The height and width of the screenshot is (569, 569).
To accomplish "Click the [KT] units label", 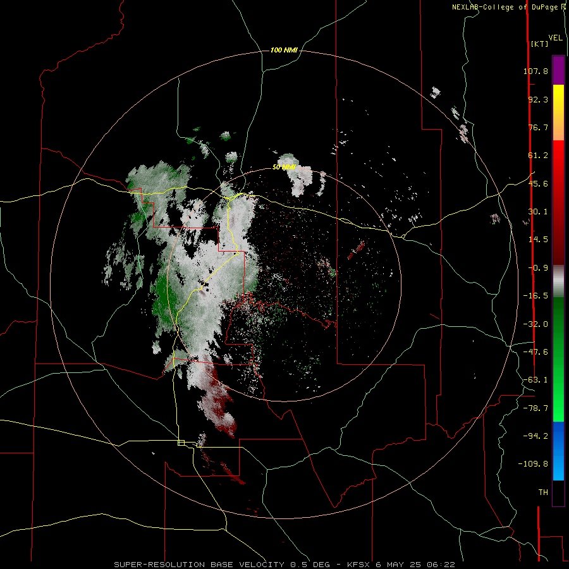I will pyautogui.click(x=540, y=44).
